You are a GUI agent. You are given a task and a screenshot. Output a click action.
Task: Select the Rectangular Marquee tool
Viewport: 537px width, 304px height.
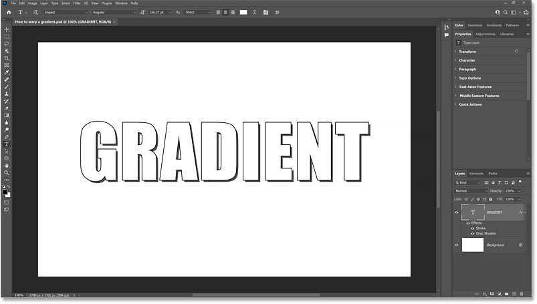click(7, 37)
